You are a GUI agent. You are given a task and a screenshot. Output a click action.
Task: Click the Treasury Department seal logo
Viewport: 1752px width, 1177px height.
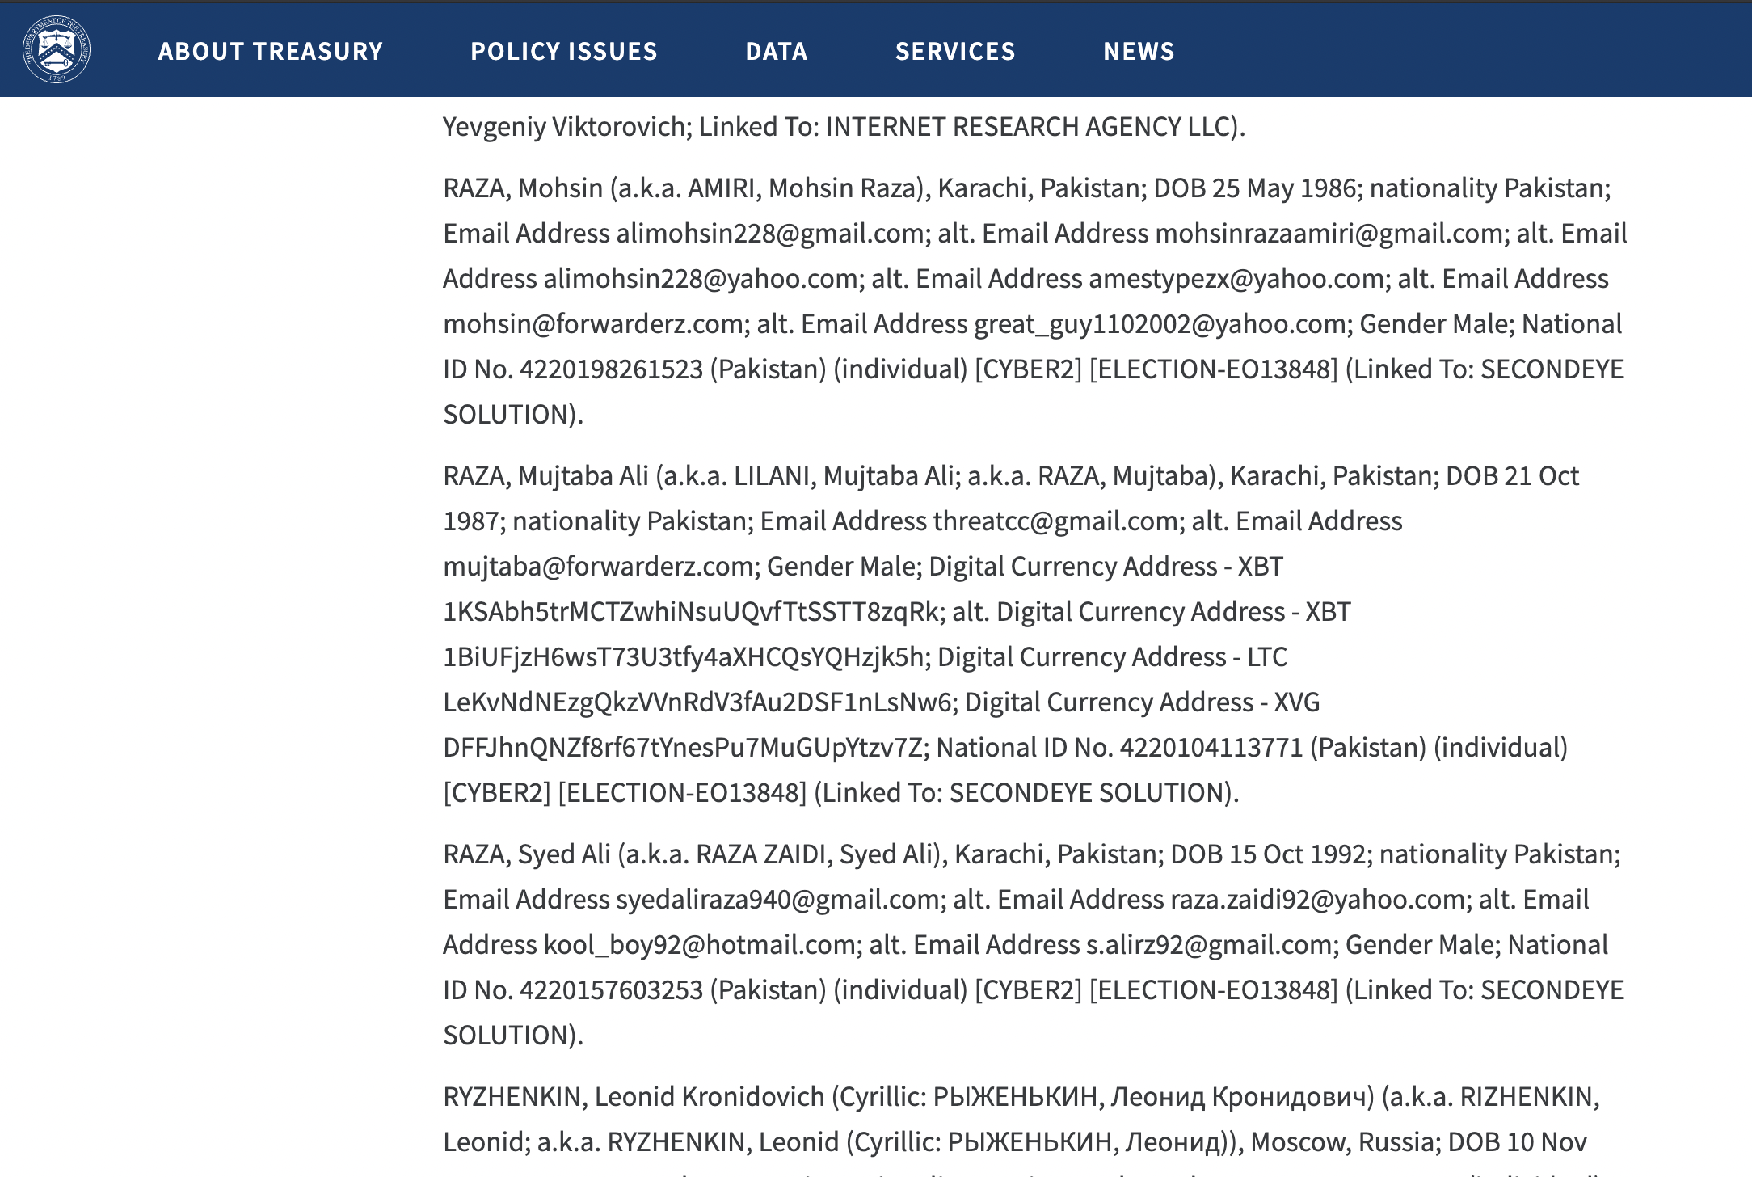(57, 50)
